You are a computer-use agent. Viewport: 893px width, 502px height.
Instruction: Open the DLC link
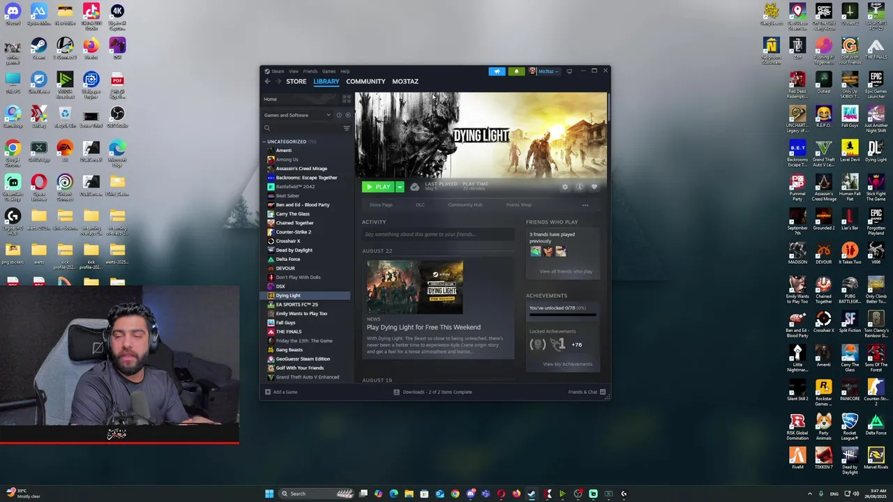[x=420, y=205]
